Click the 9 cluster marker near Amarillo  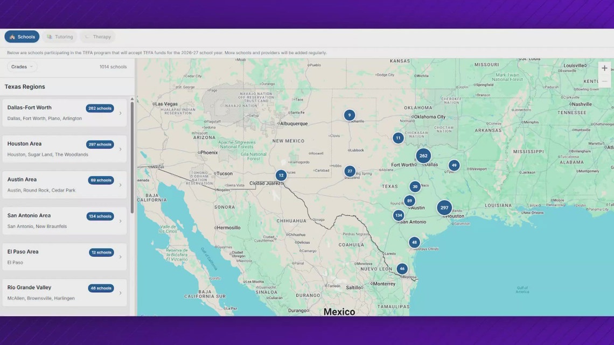(350, 115)
